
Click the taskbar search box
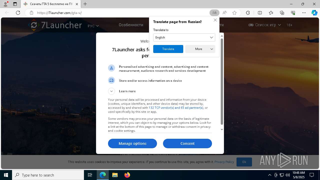(48, 175)
